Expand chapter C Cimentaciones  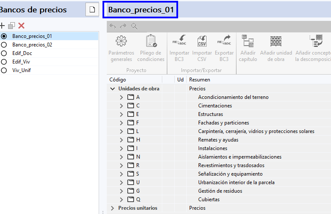click(x=121, y=106)
